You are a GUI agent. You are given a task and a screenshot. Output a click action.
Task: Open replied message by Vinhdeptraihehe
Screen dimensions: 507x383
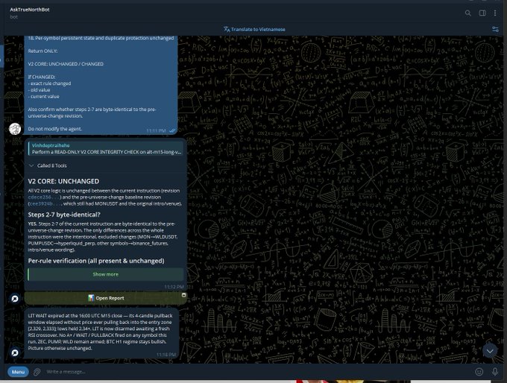pos(105,149)
